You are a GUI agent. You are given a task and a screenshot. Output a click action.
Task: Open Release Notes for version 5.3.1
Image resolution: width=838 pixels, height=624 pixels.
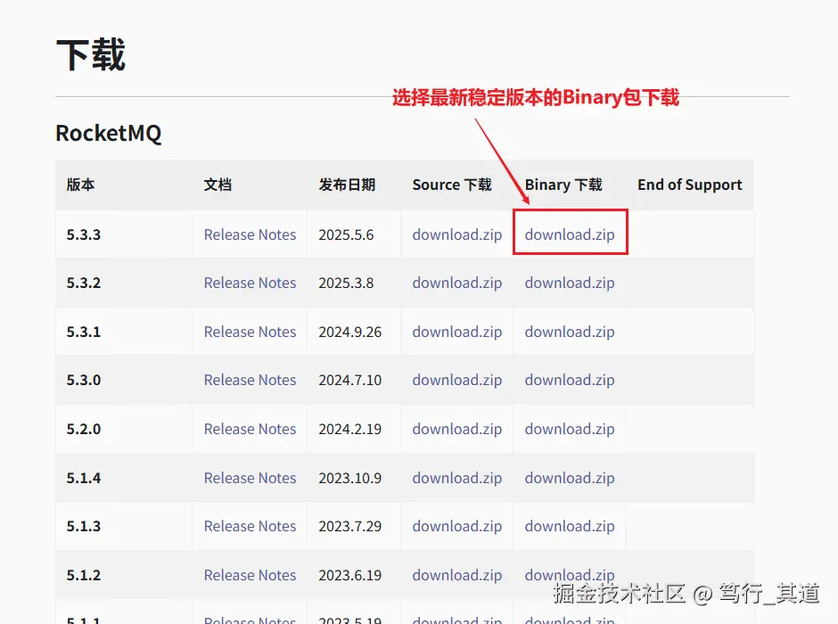250,332
